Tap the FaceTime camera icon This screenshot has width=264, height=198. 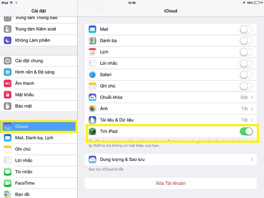(7, 183)
